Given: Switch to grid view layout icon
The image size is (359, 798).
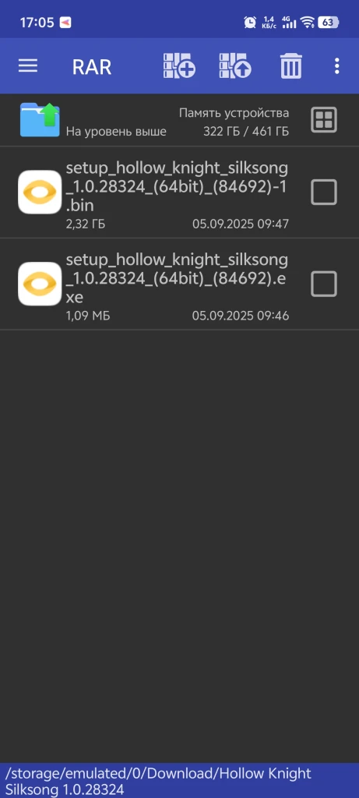Looking at the screenshot, I should (x=324, y=120).
